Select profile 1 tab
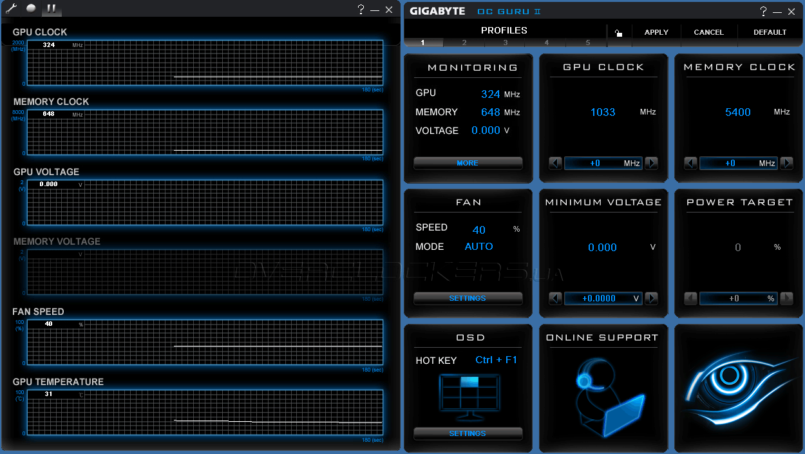The width and height of the screenshot is (805, 454). tap(423, 43)
